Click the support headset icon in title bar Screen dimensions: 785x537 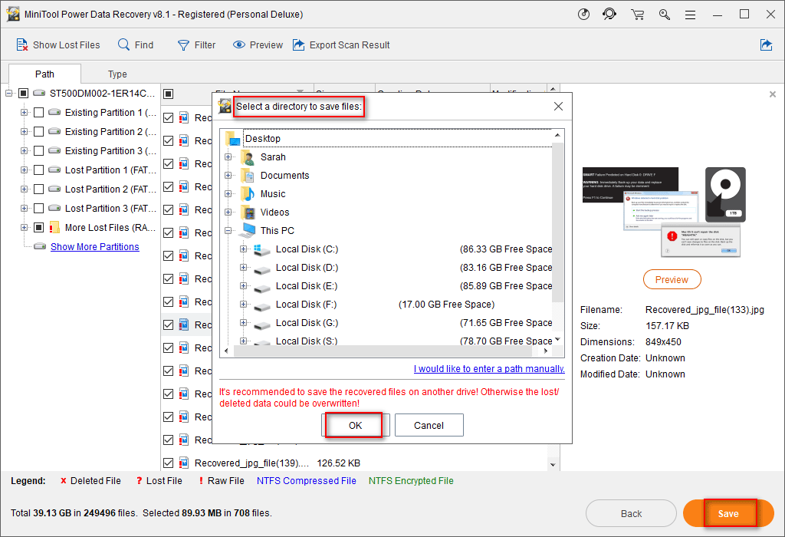click(609, 14)
